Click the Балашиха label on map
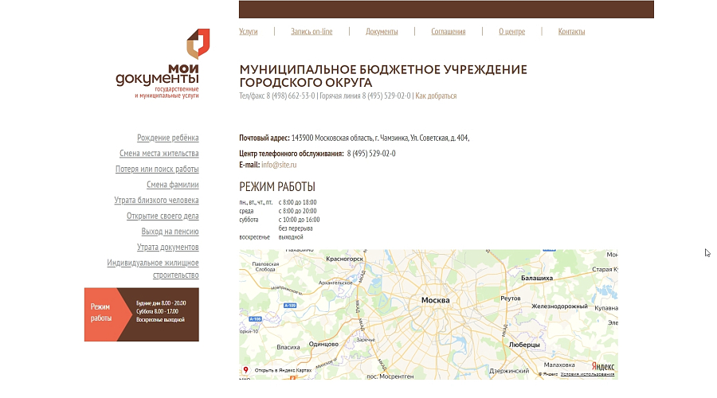717x398 pixels. [x=537, y=278]
